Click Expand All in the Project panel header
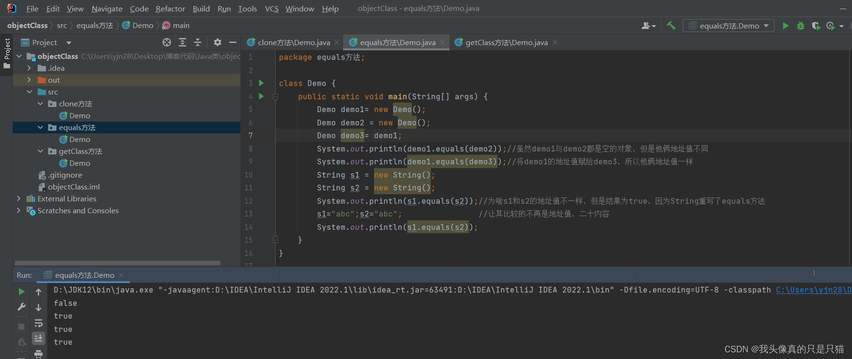The height and width of the screenshot is (359, 852). coord(182,42)
